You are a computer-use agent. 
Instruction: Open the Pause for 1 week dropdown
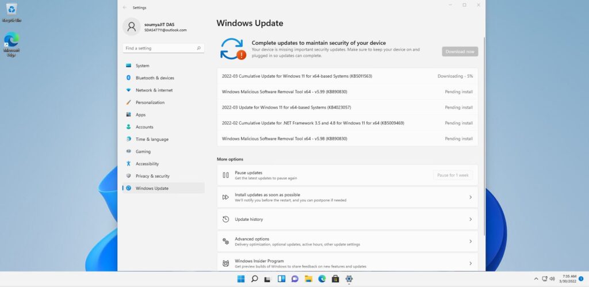[453, 175]
